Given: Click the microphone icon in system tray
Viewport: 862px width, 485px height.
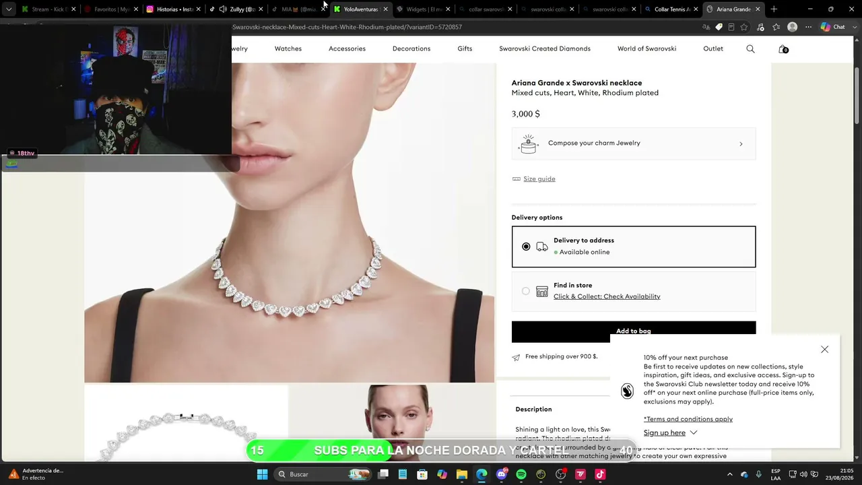Looking at the screenshot, I should pyautogui.click(x=759, y=474).
